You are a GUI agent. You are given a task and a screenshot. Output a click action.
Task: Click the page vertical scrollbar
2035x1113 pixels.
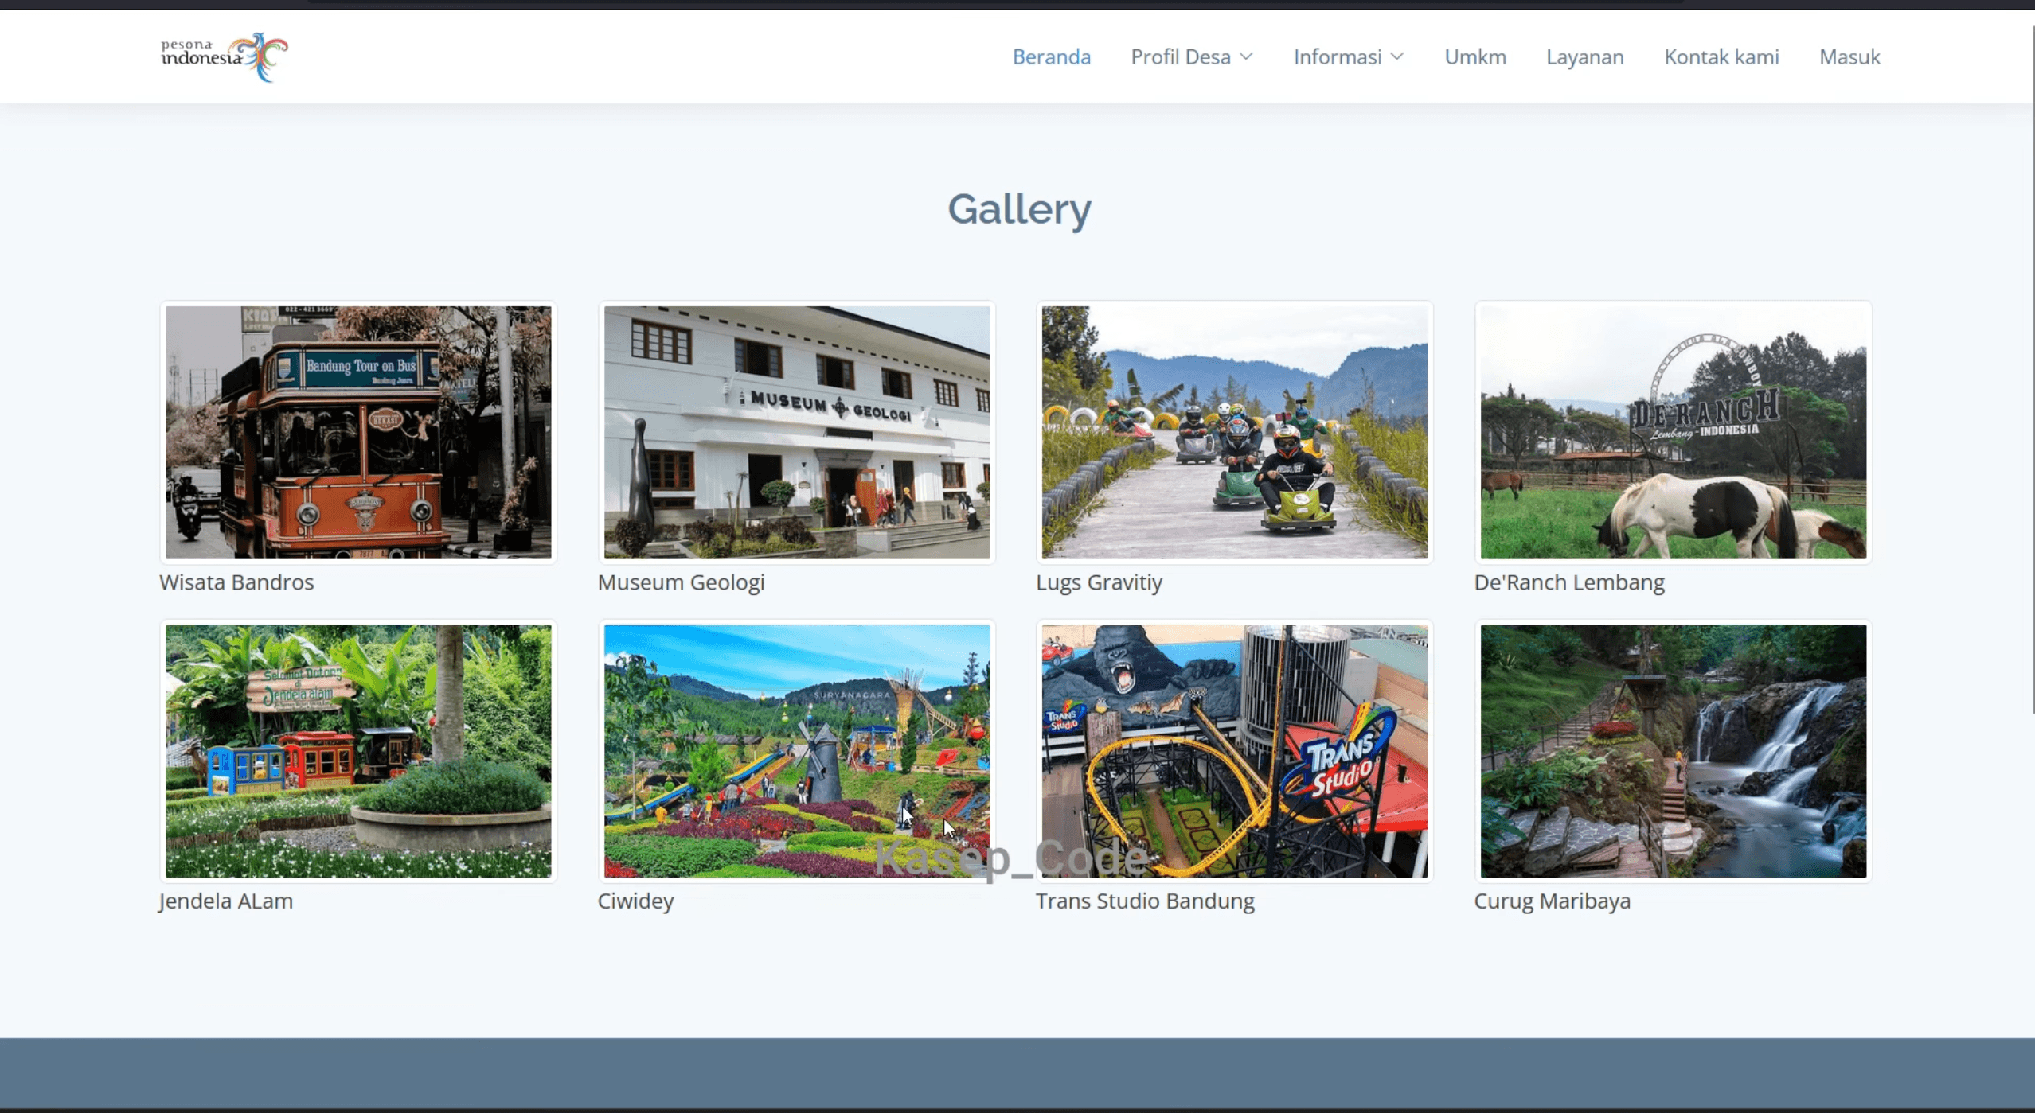point(2033,370)
